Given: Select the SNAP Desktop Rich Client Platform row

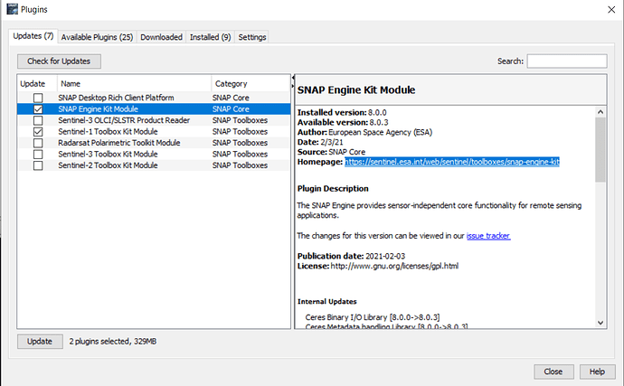Looking at the screenshot, I should (x=154, y=98).
